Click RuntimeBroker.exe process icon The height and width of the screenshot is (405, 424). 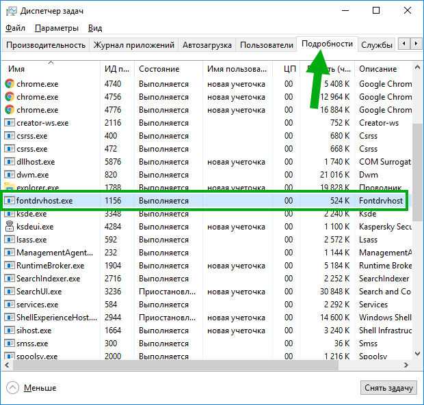pyautogui.click(x=10, y=266)
